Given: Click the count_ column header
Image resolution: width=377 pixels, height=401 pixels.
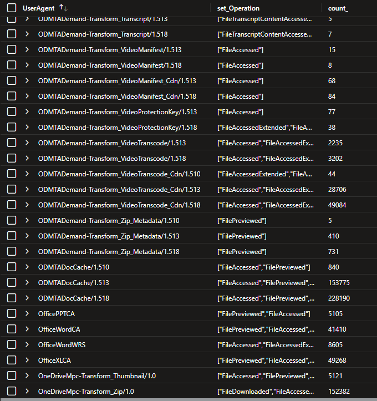Looking at the screenshot, I should click(x=338, y=8).
